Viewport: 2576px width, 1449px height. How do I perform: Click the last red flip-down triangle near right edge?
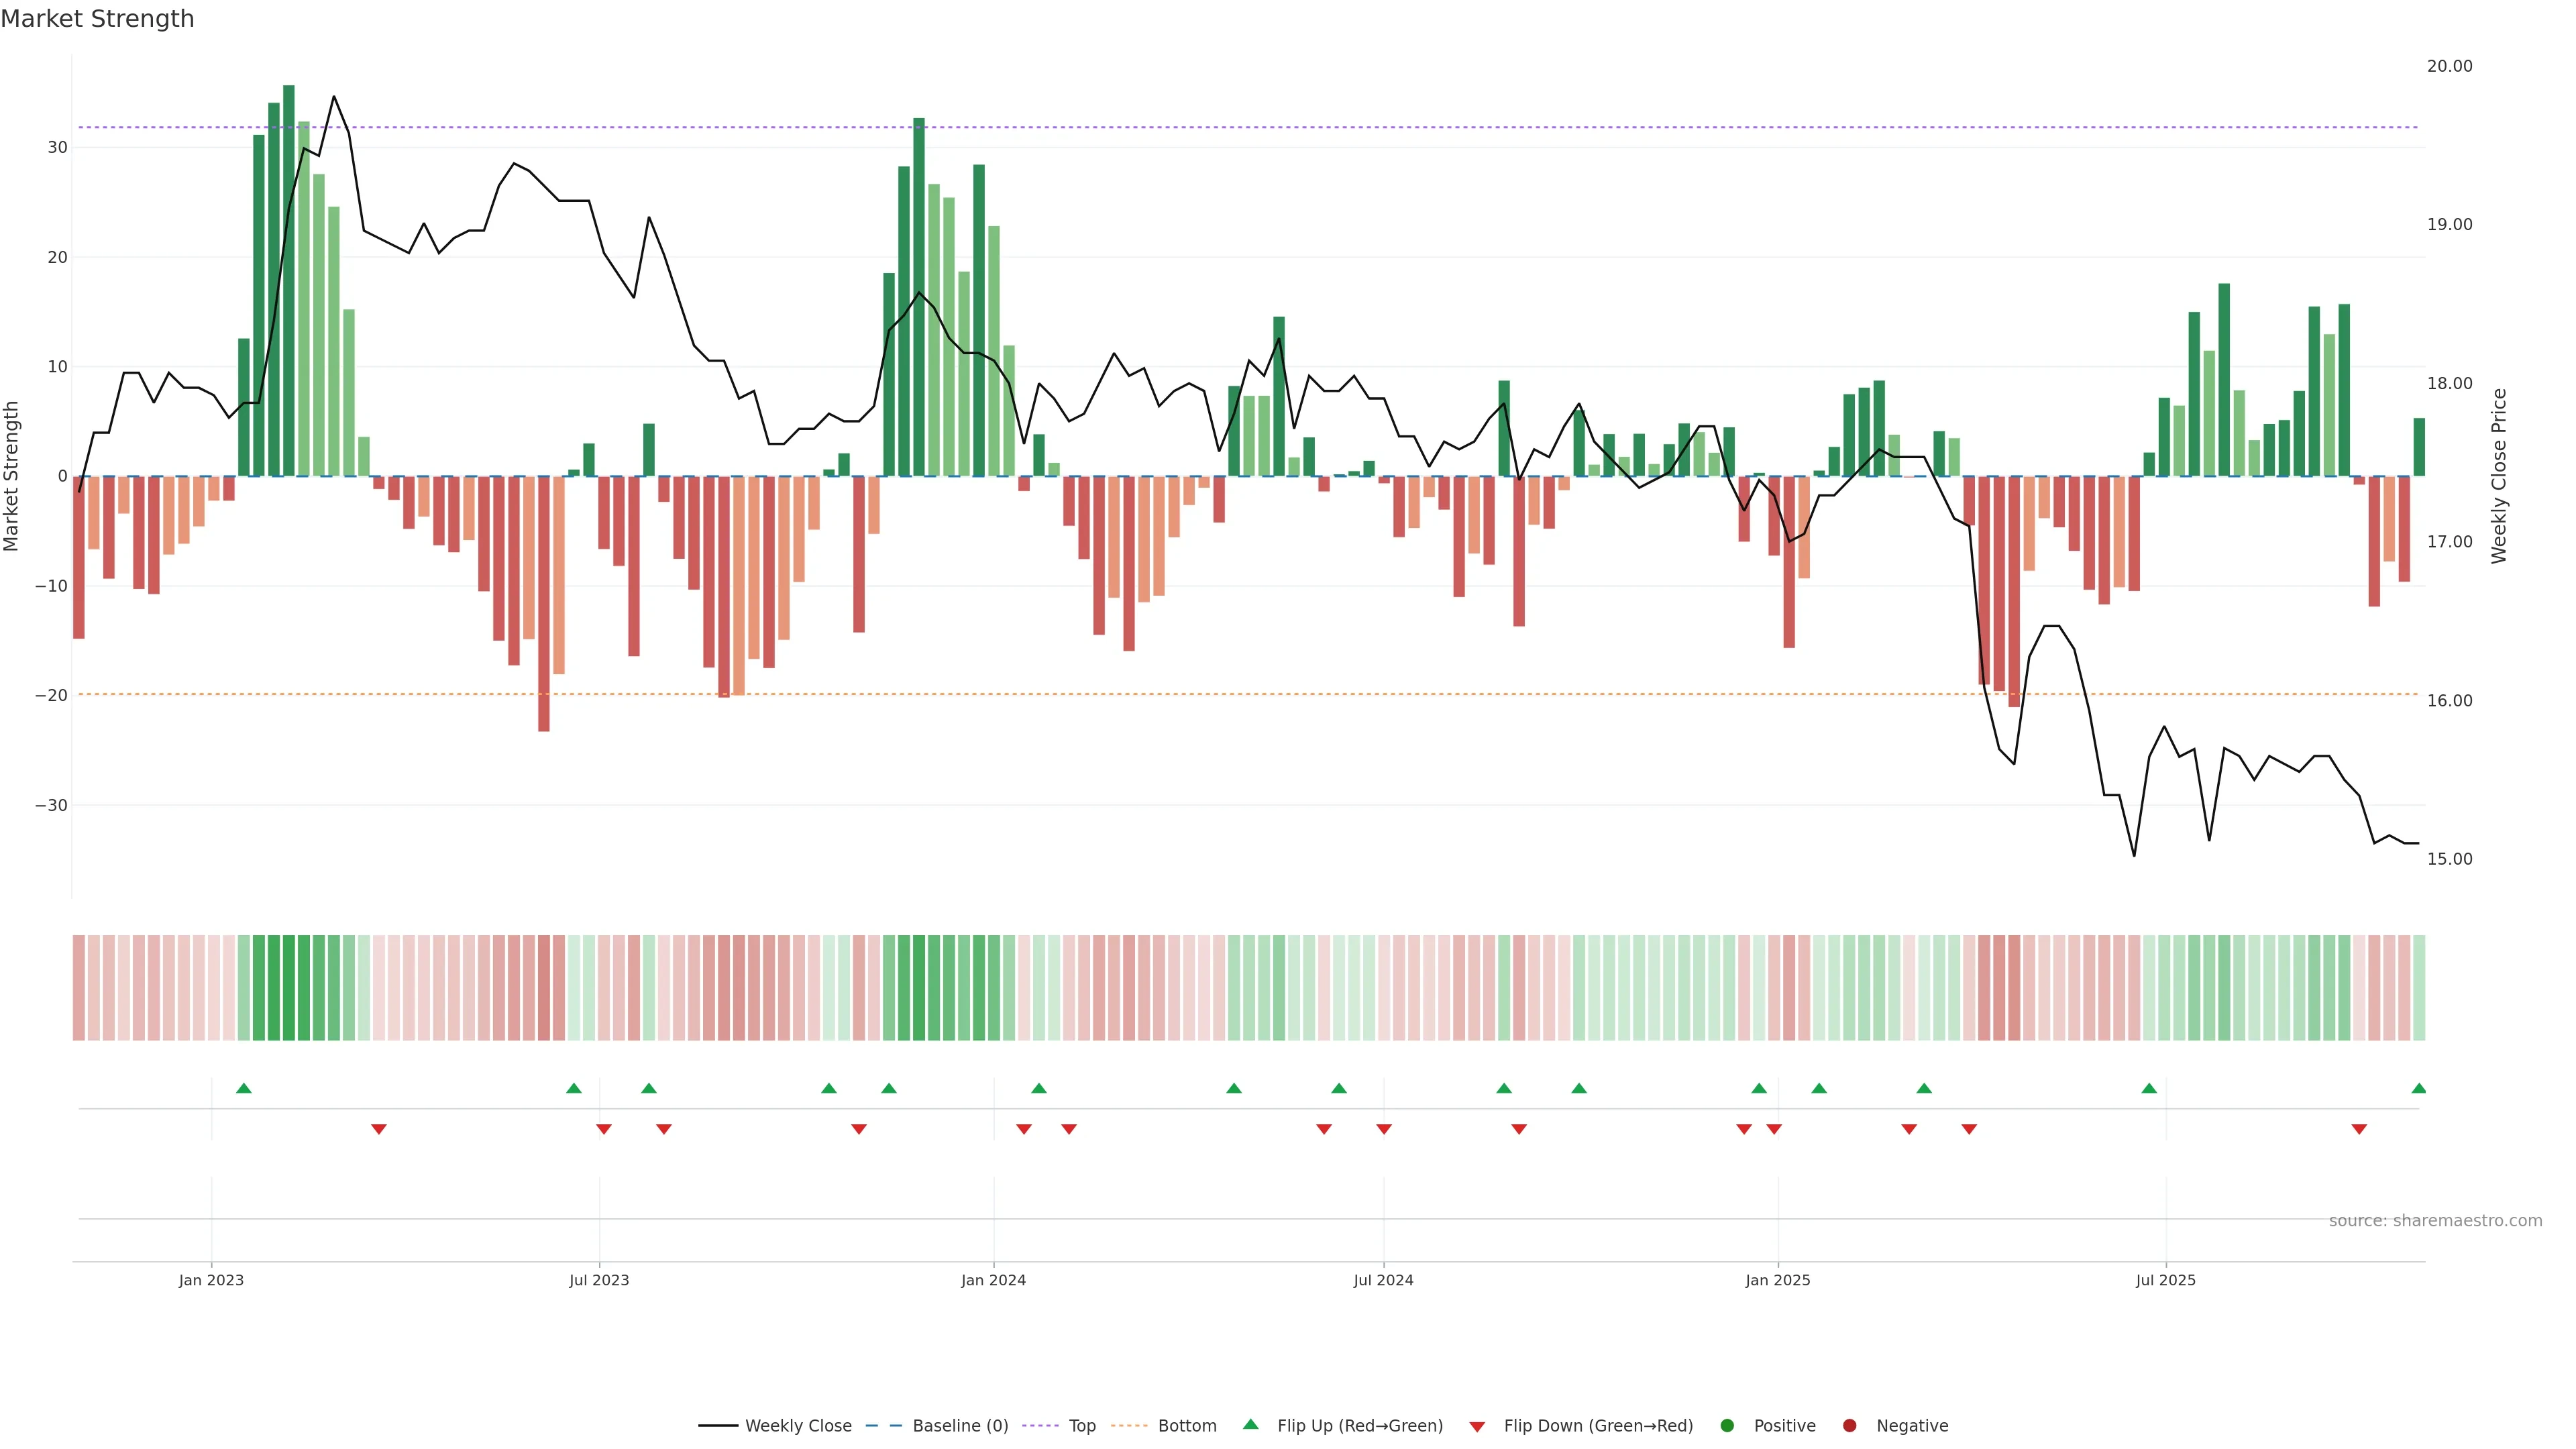[2359, 1129]
